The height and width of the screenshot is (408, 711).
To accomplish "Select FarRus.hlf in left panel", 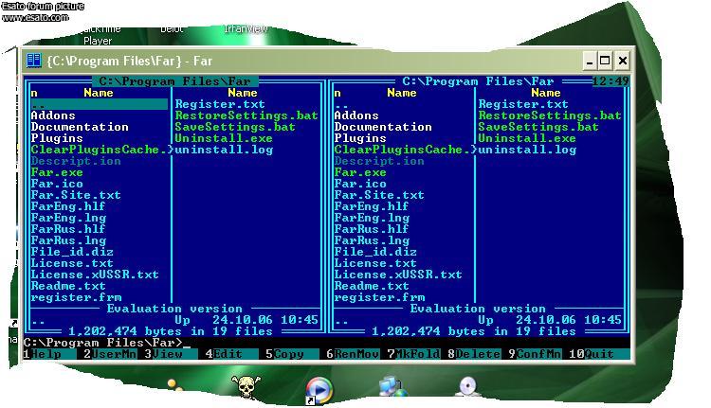I will pyautogui.click(x=68, y=229).
